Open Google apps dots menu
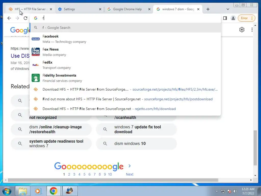This screenshot has height=196, width=261. 252,30
